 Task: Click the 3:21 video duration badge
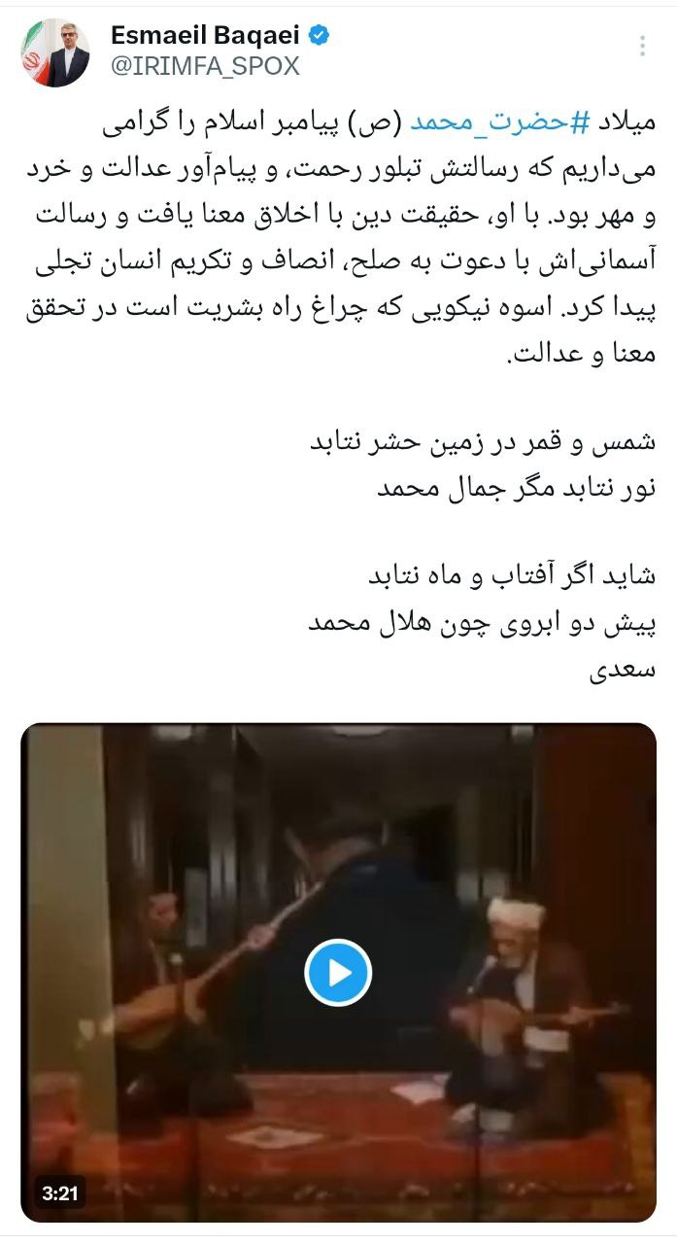click(58, 1192)
